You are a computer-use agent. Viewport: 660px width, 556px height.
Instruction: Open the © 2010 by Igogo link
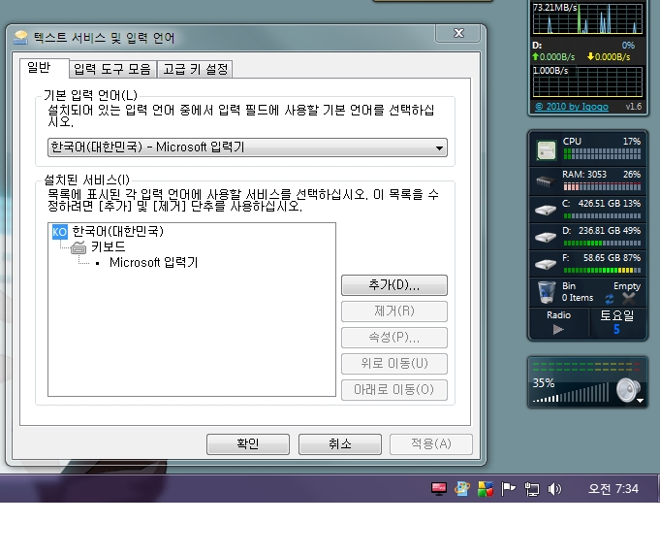point(571,107)
